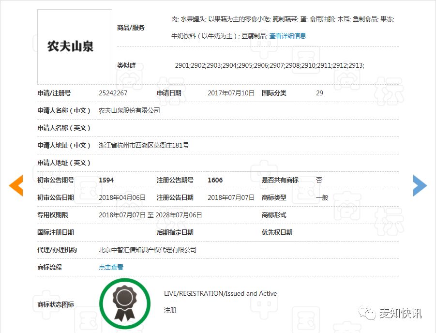Click the 农夫山泉 trademark image

click(75, 46)
